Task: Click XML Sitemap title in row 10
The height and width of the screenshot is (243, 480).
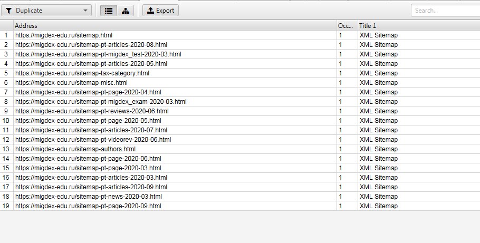Action: tap(379, 121)
